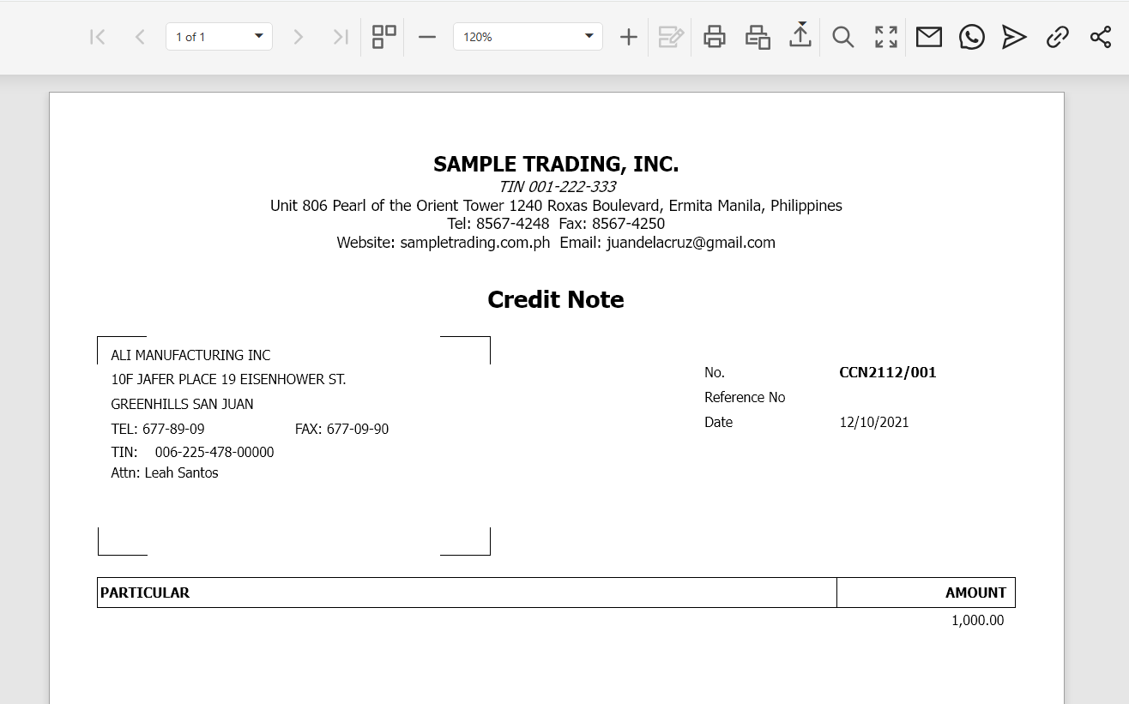Print the credit note document
1129x704 pixels.
point(714,37)
